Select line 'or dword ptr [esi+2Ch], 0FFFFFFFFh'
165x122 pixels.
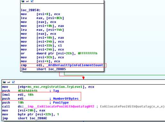point(59,53)
